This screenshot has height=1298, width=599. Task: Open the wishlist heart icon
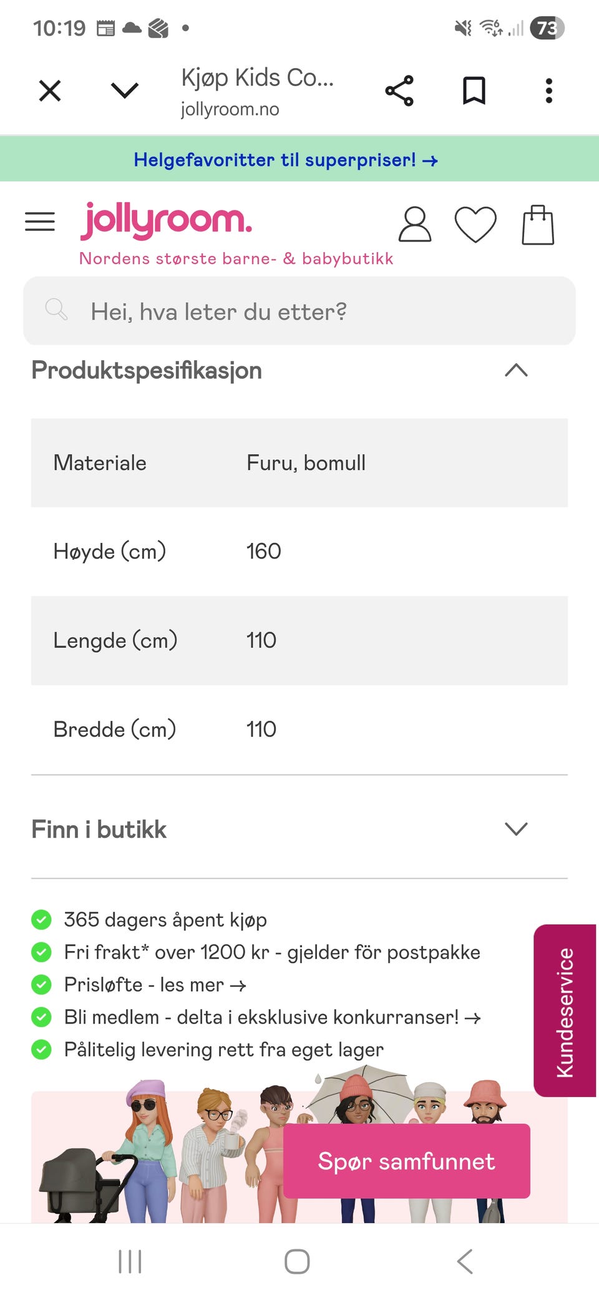point(475,225)
